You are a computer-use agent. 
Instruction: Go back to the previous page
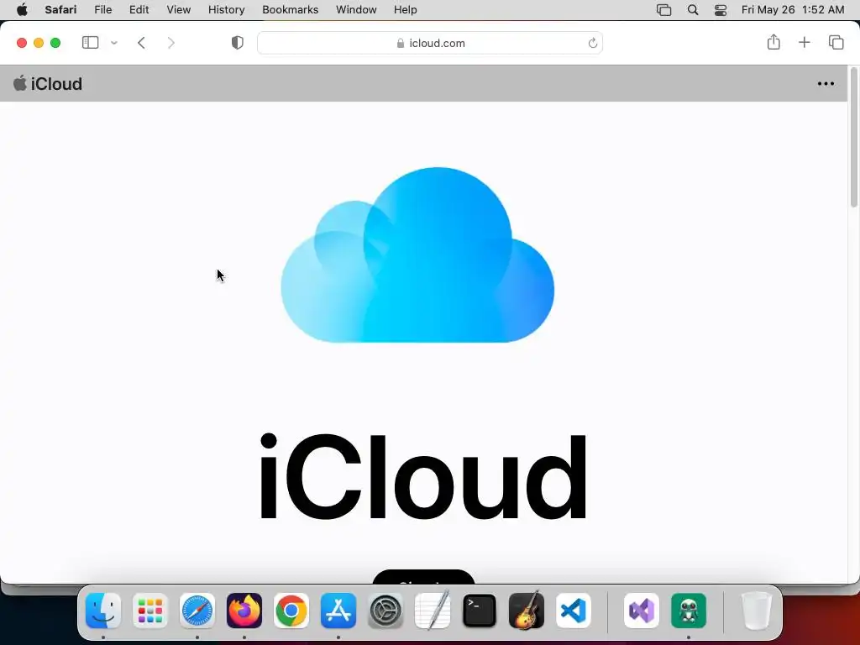pos(141,43)
